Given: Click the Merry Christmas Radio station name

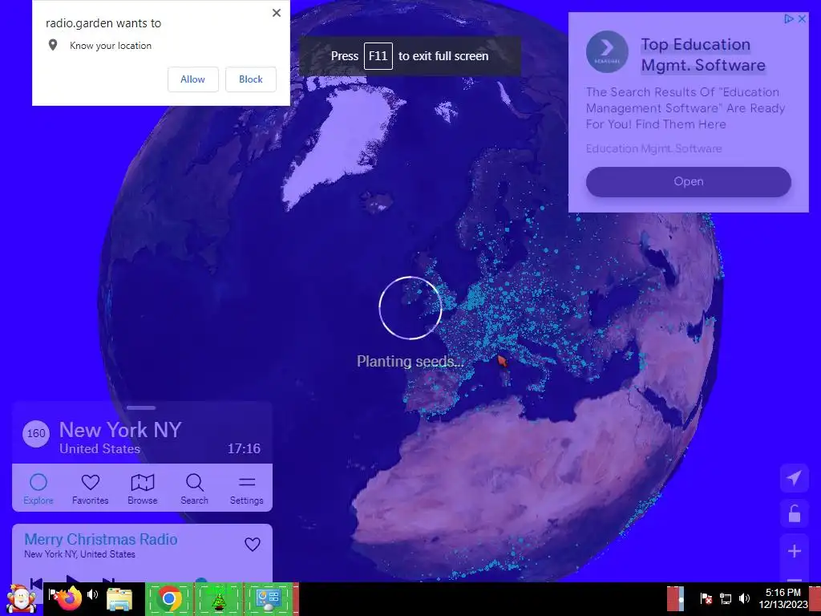Looking at the screenshot, I should point(100,540).
